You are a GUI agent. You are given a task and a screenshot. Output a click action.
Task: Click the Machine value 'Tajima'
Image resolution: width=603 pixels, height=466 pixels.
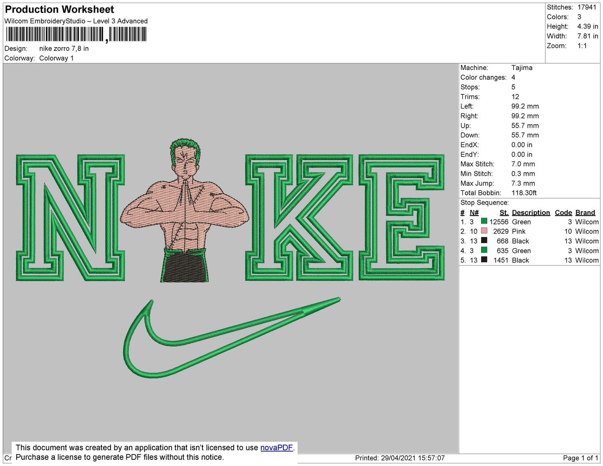(522, 68)
